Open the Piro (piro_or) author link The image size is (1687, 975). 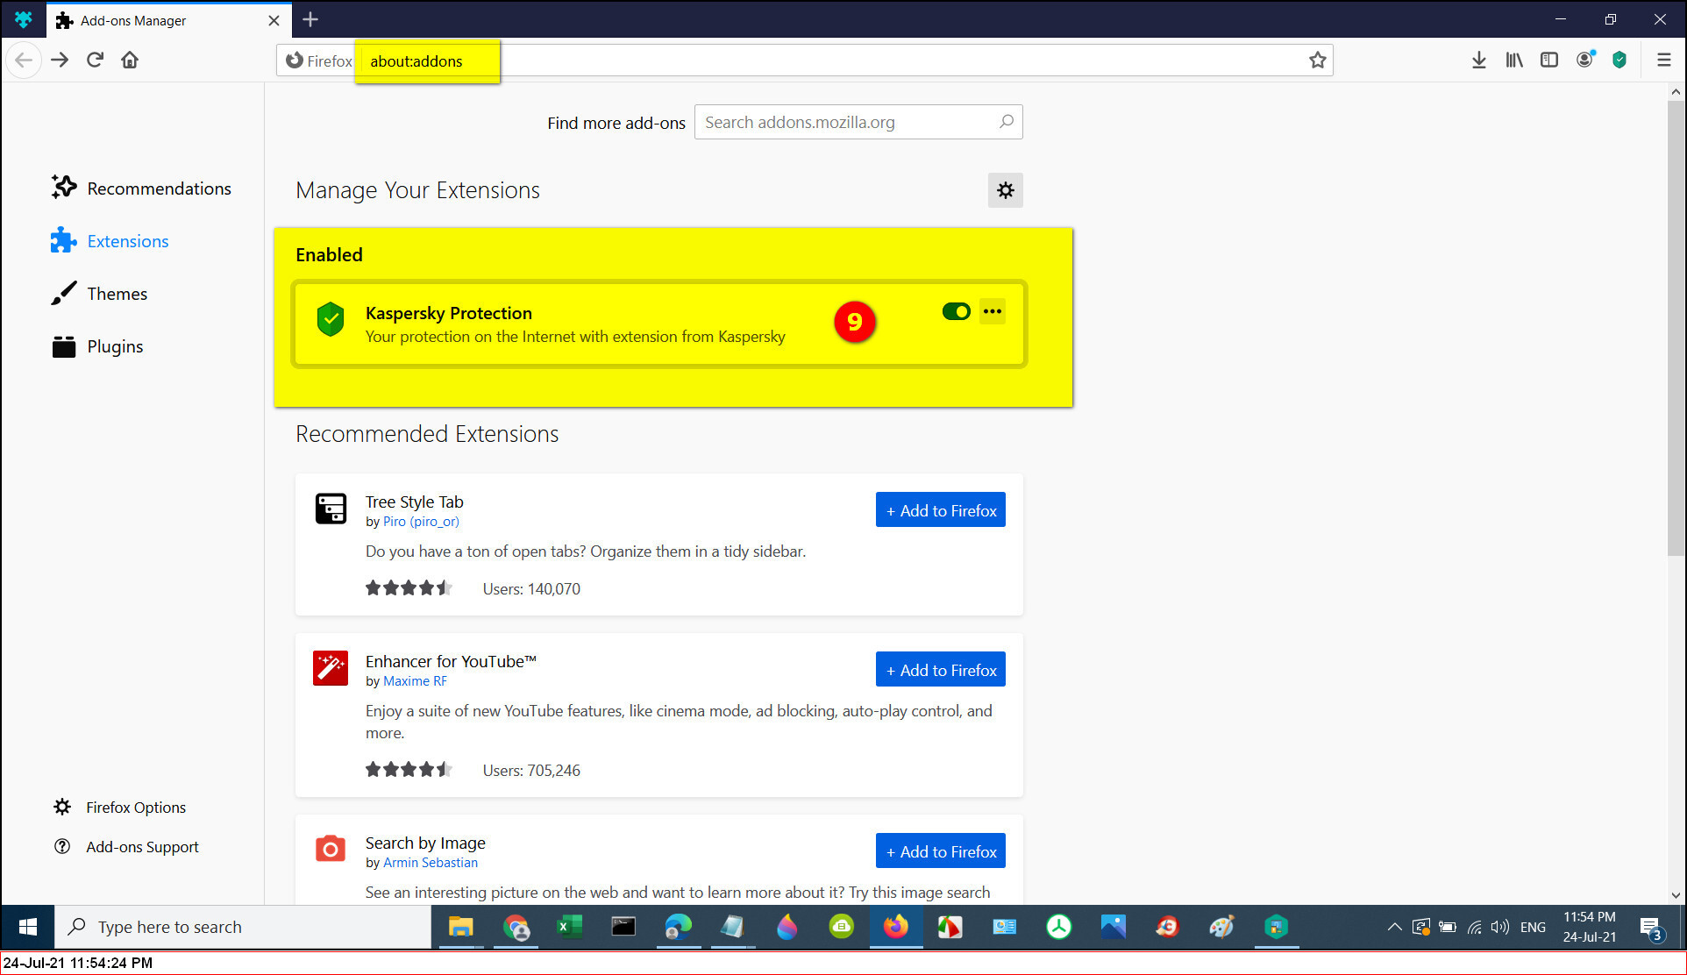coord(421,522)
